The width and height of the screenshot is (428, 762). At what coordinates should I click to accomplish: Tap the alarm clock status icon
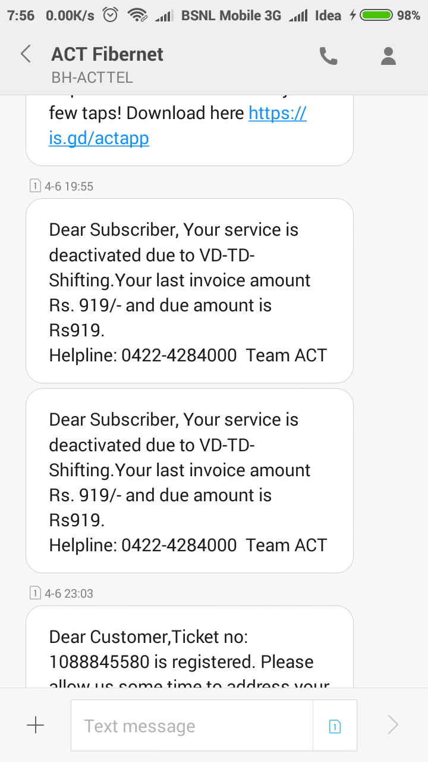111,15
